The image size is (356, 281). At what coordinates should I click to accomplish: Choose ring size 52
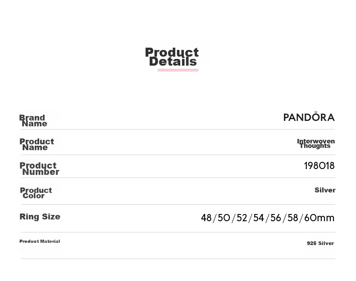(242, 218)
